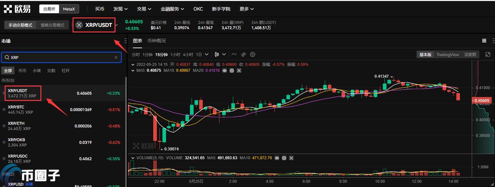
Task: Set chart interval to 分时
Action: pyautogui.click(x=136, y=54)
